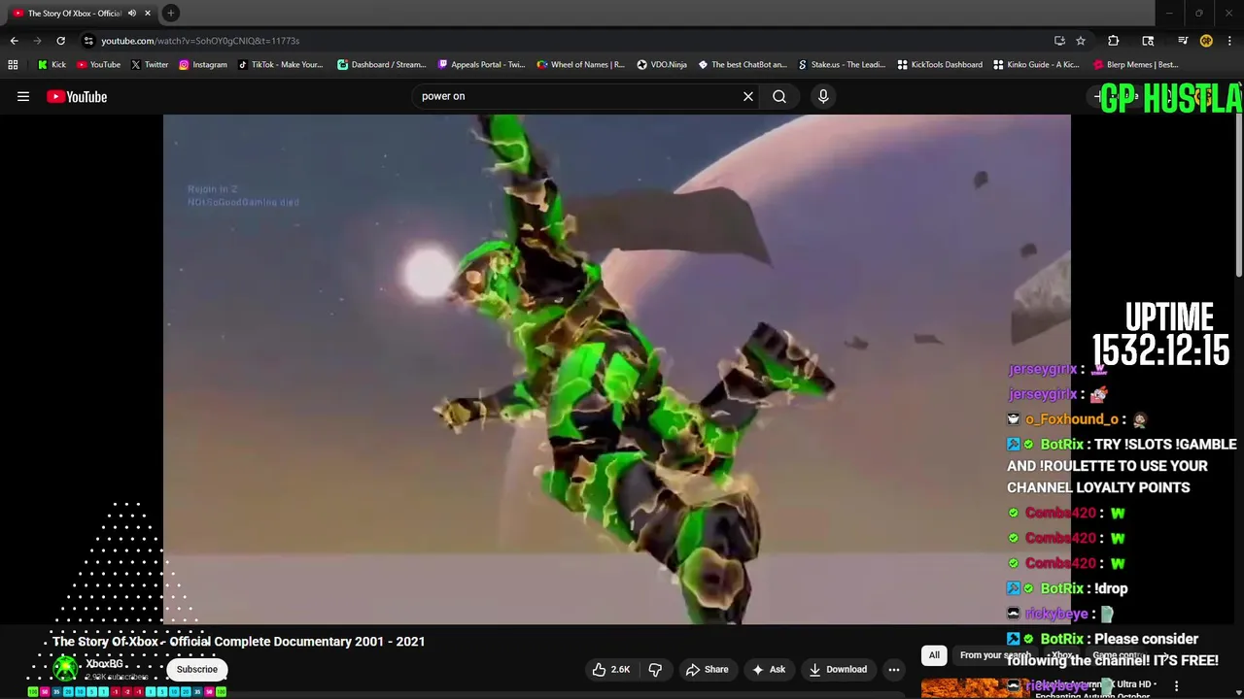
Task: Open a new browser tab
Action: [170, 13]
